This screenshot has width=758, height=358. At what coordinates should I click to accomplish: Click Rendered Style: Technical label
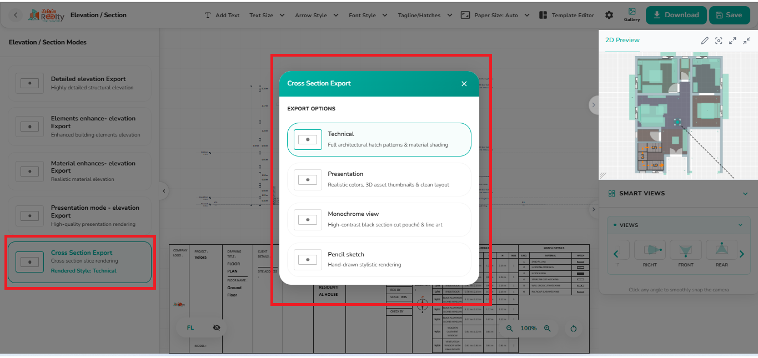84,271
